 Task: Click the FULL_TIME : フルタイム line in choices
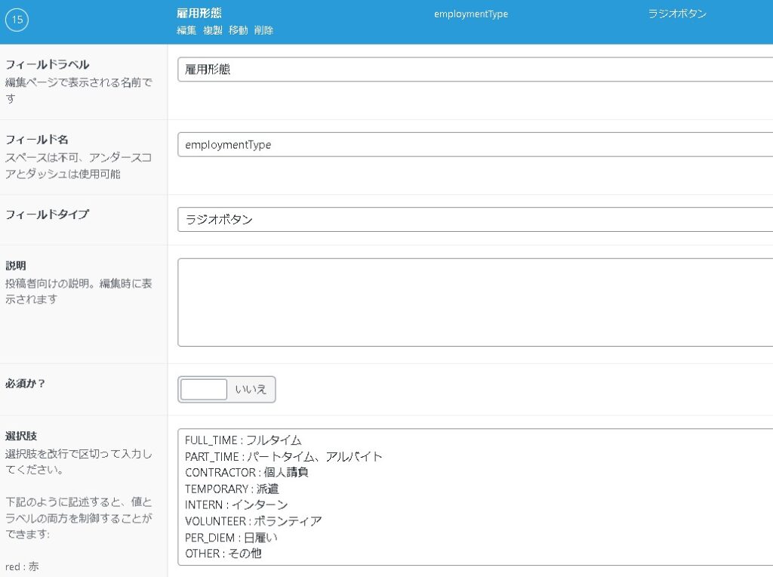point(243,440)
